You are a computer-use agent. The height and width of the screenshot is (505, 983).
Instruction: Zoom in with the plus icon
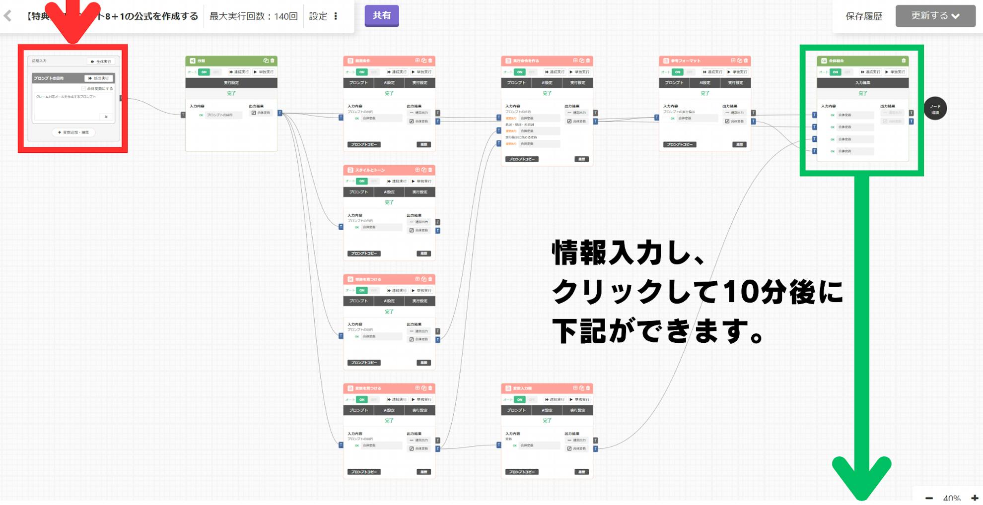pos(975,498)
